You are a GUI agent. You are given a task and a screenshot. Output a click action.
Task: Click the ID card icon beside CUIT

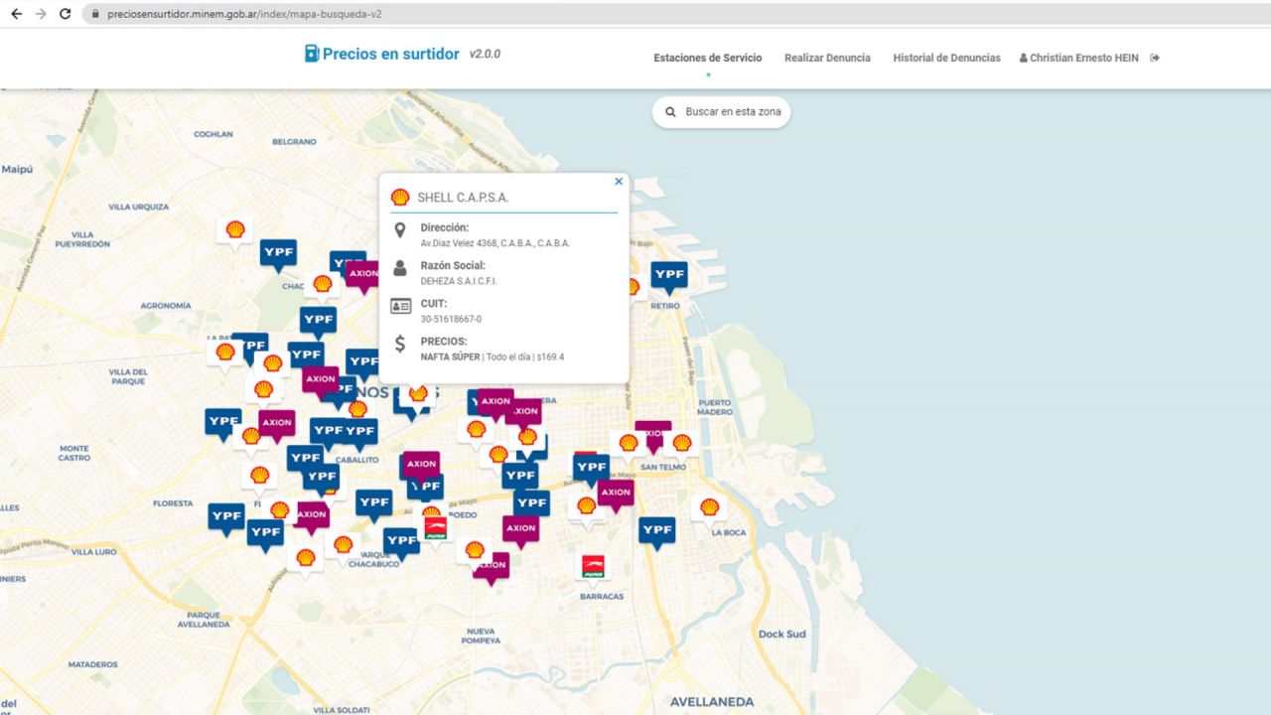[400, 306]
